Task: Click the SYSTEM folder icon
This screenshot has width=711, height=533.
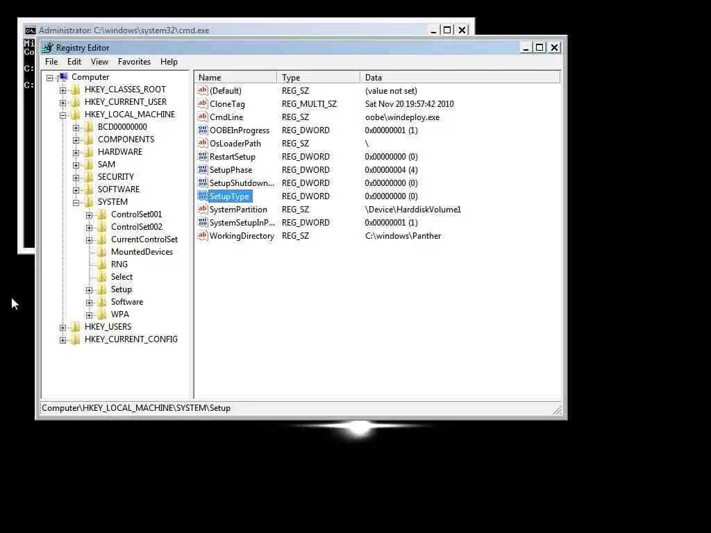Action: (89, 202)
